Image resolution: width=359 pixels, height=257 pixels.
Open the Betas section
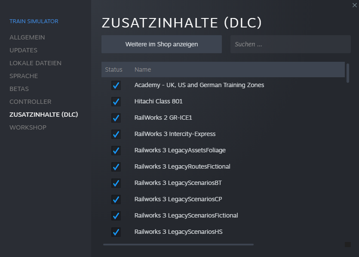19,89
